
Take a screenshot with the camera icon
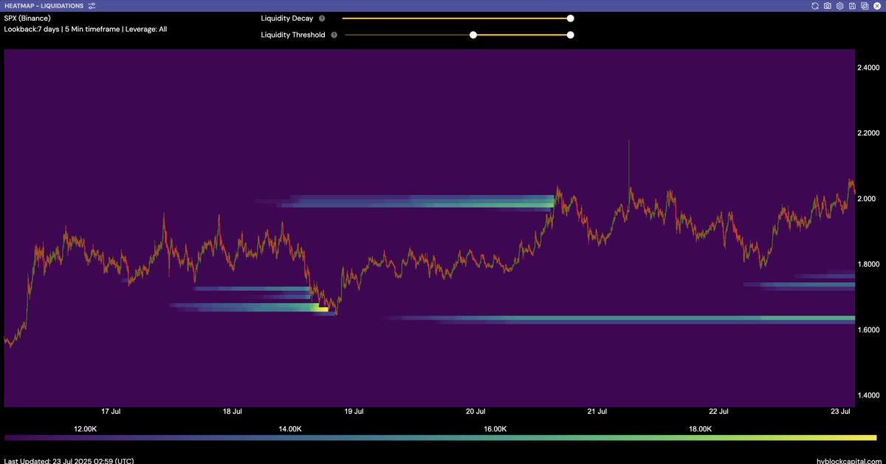pyautogui.click(x=828, y=5)
